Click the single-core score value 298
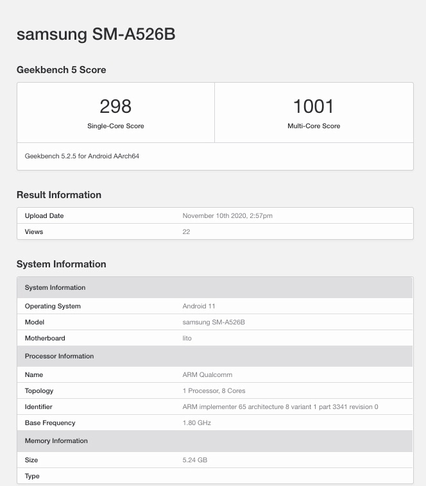Image resolution: width=426 pixels, height=486 pixels. coord(115,106)
